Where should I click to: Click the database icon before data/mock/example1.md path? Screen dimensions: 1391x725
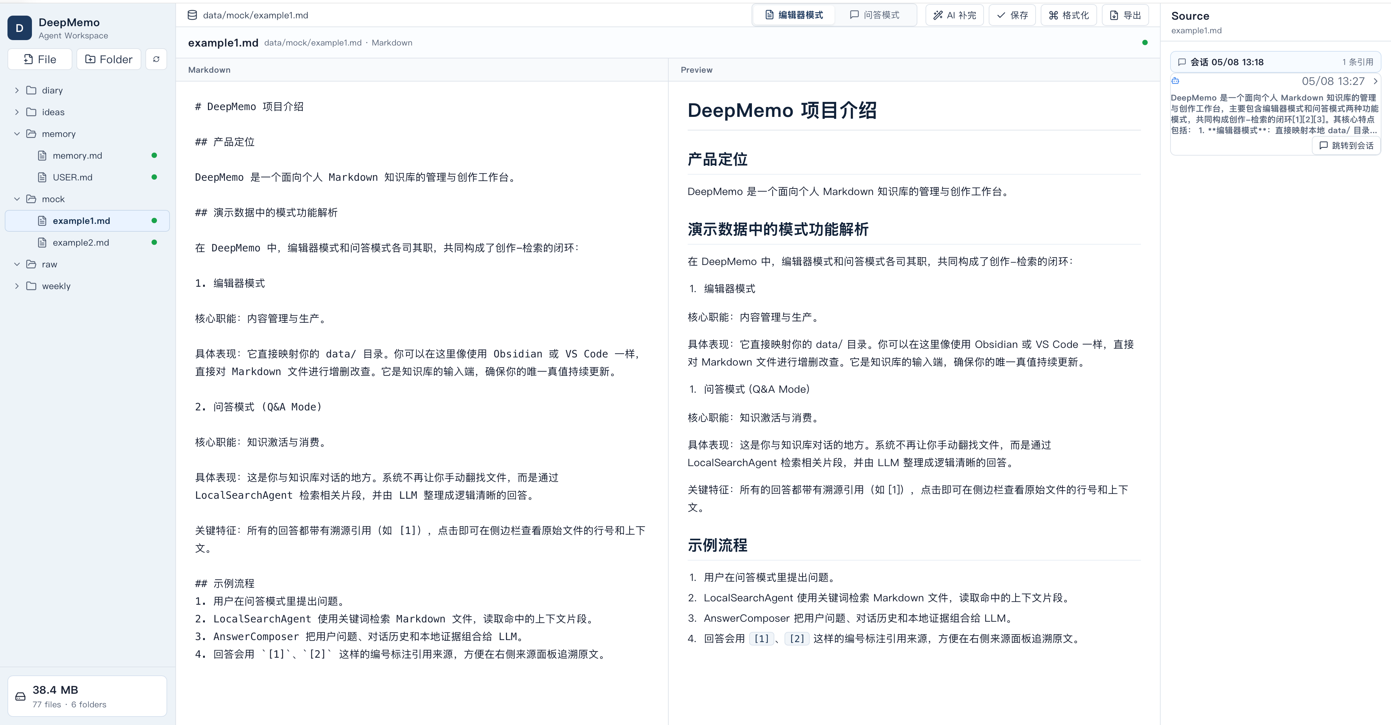pyautogui.click(x=192, y=15)
